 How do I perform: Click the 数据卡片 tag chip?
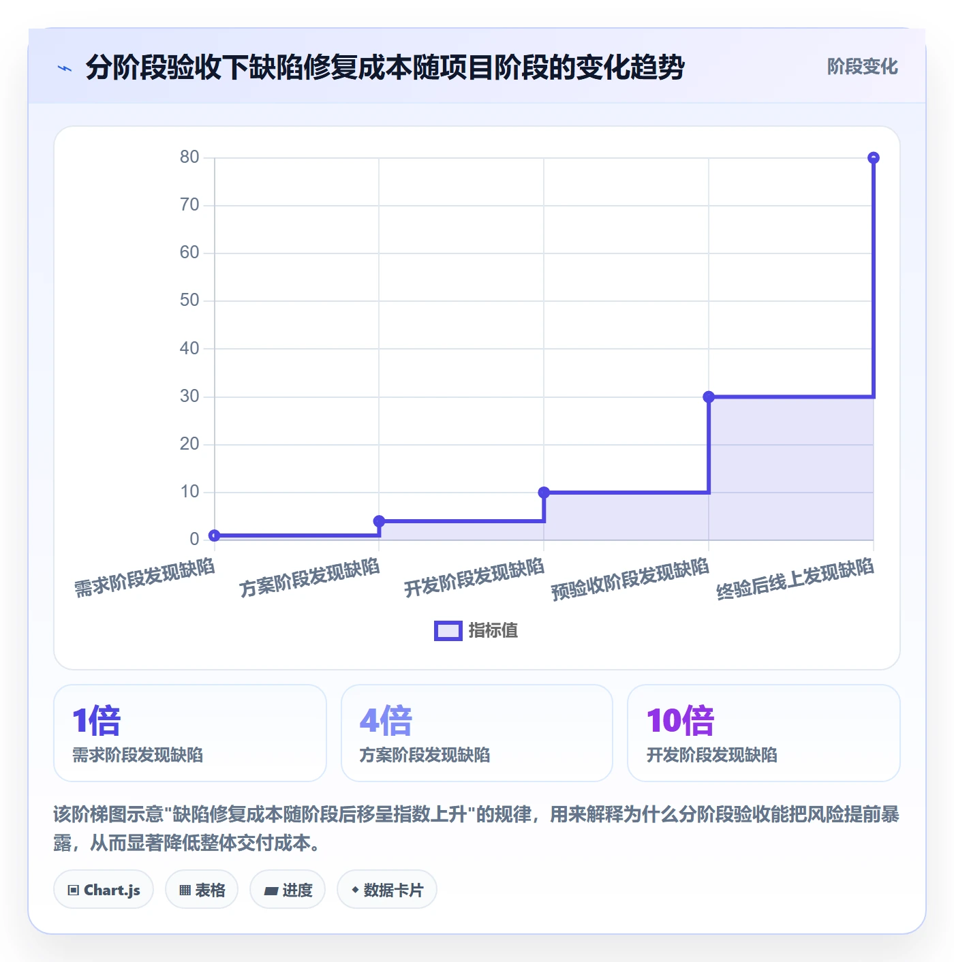pos(387,890)
